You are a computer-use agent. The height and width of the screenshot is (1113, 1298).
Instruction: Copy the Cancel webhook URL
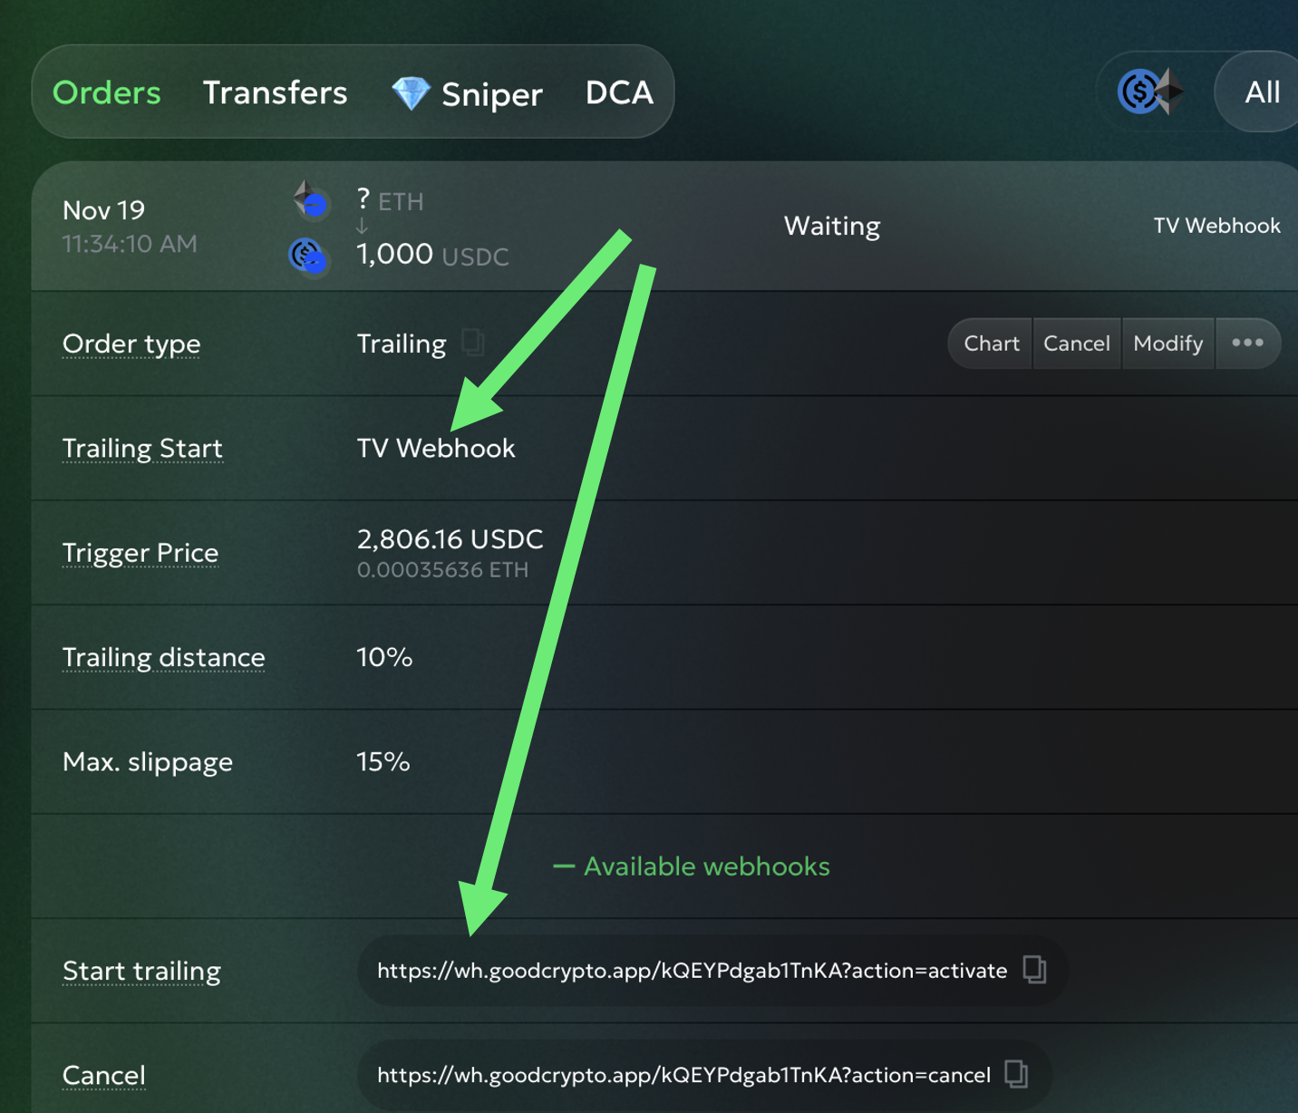(x=1016, y=1074)
